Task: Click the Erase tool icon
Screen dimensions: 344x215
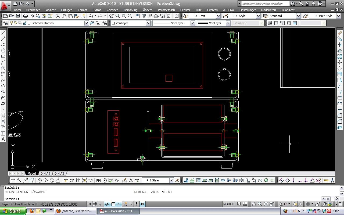Action: point(339,33)
